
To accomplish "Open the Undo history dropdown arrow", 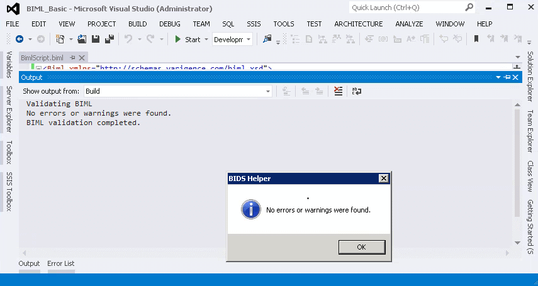I will tap(139, 40).
